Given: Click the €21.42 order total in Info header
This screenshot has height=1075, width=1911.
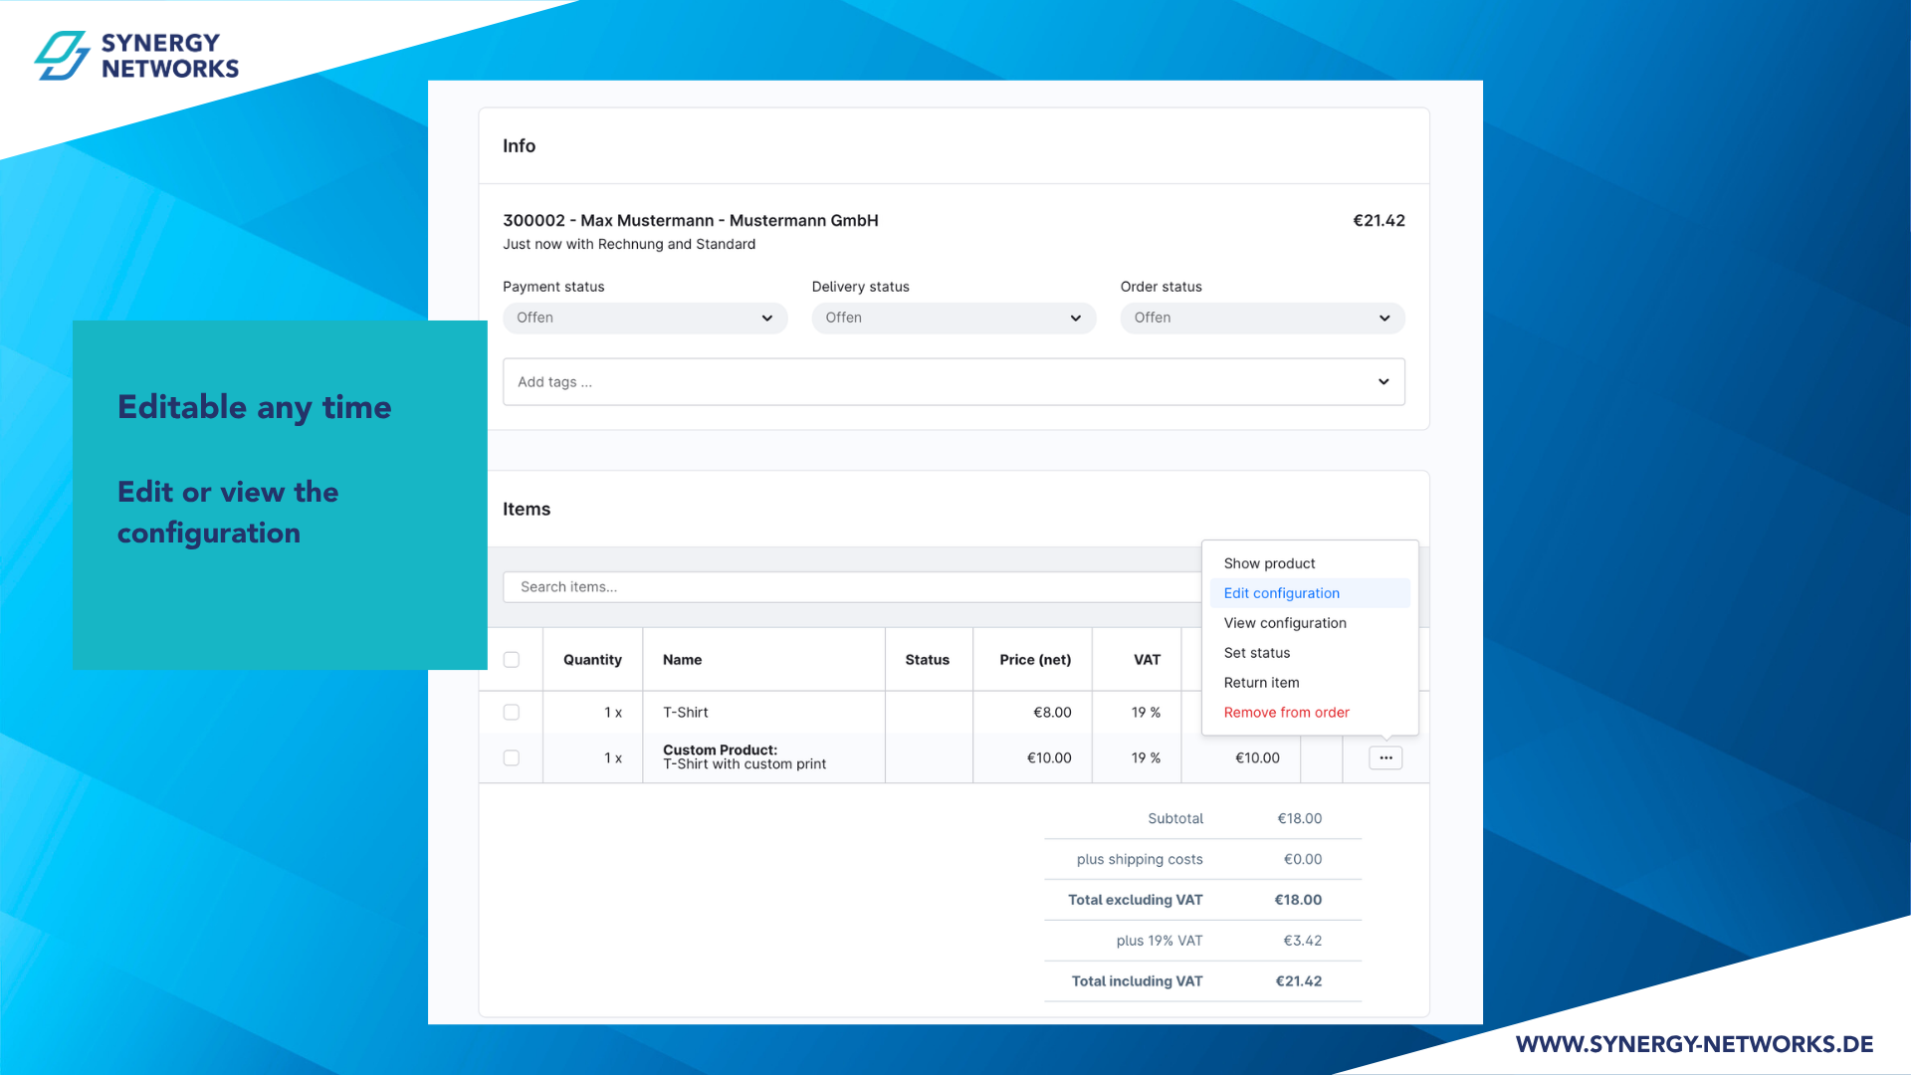Looking at the screenshot, I should click(1379, 220).
